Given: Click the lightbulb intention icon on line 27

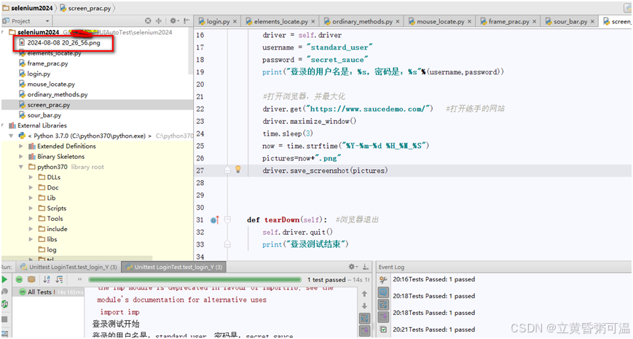Looking at the screenshot, I should pyautogui.click(x=238, y=169).
